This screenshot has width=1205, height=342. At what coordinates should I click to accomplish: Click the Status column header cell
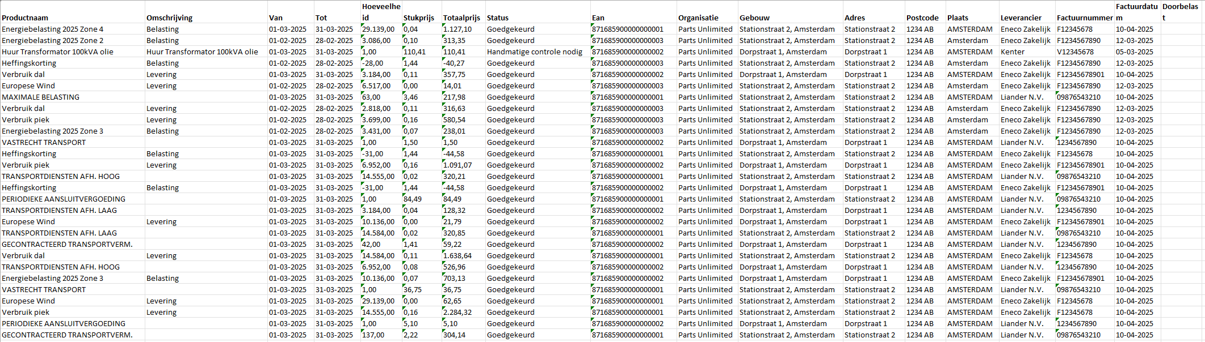(x=498, y=18)
